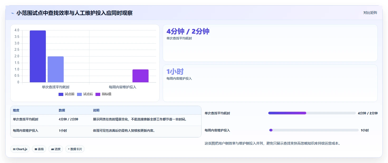Click the 单次查找平均耗时 chart axis label
Viewport: 388px width, 163px height.
56,87
